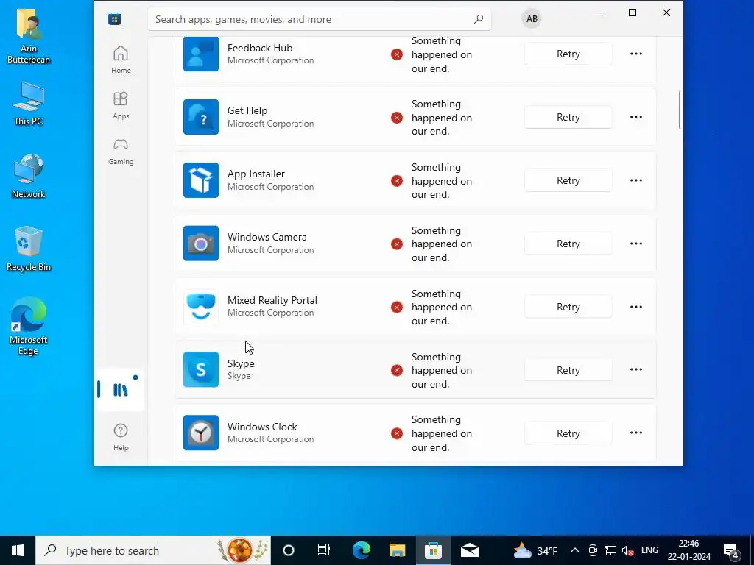754x565 pixels.
Task: Focus the Store search apps field
Action: tap(320, 19)
